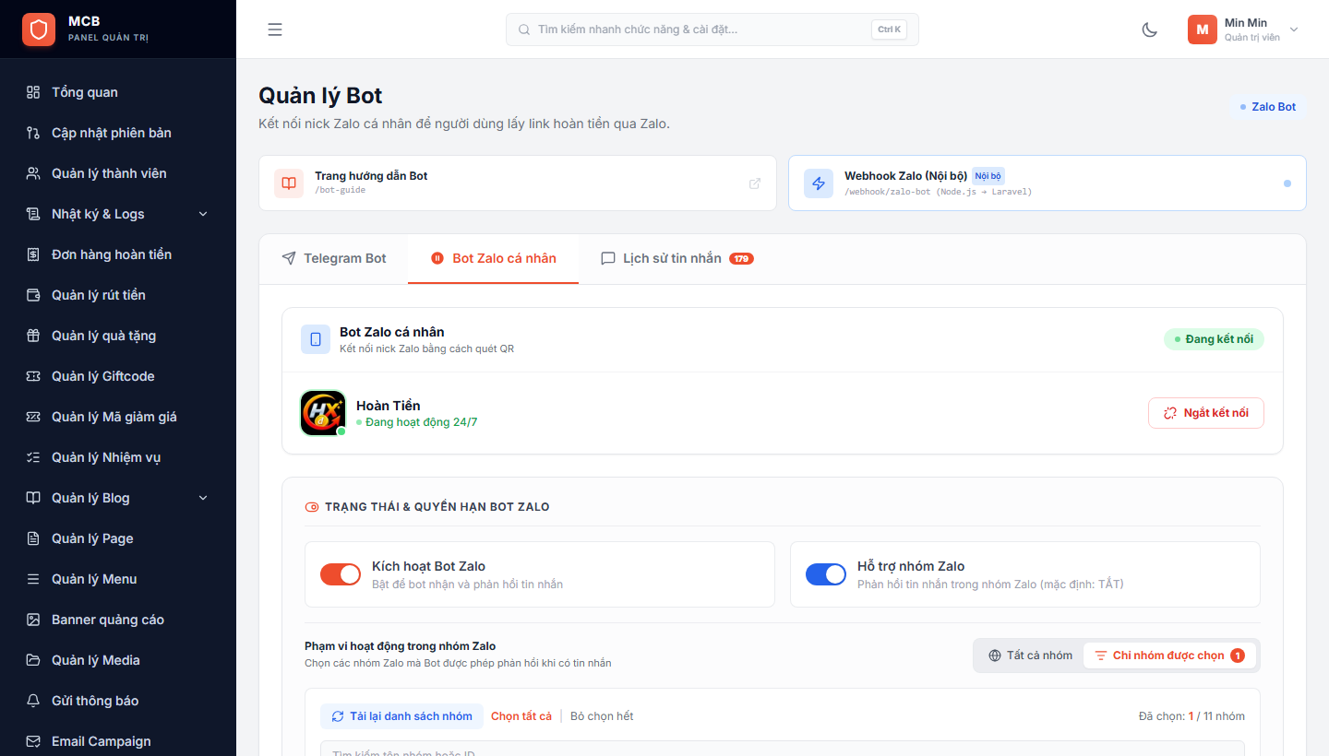Expand the Nhật ký & Logs submenu chevron

click(x=203, y=214)
